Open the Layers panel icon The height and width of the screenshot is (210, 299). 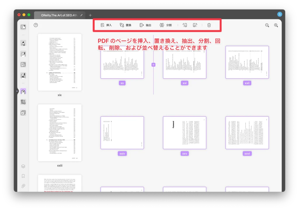(x=23, y=166)
